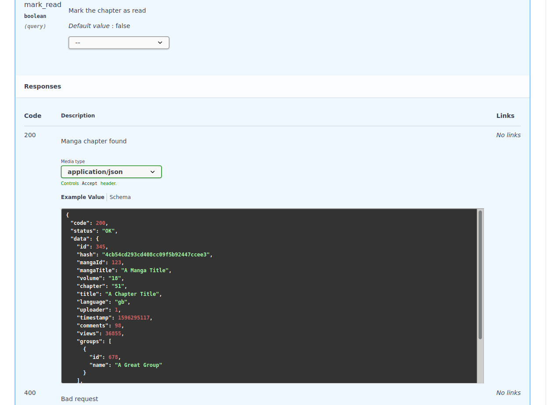
Task: Click the code example scrollbar thumb
Action: [480, 274]
